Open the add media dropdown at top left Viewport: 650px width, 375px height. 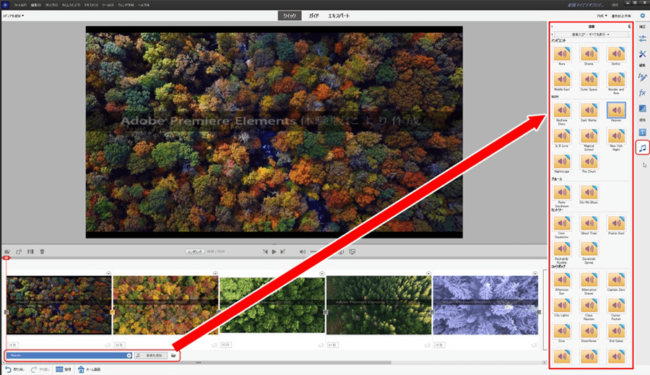point(13,16)
